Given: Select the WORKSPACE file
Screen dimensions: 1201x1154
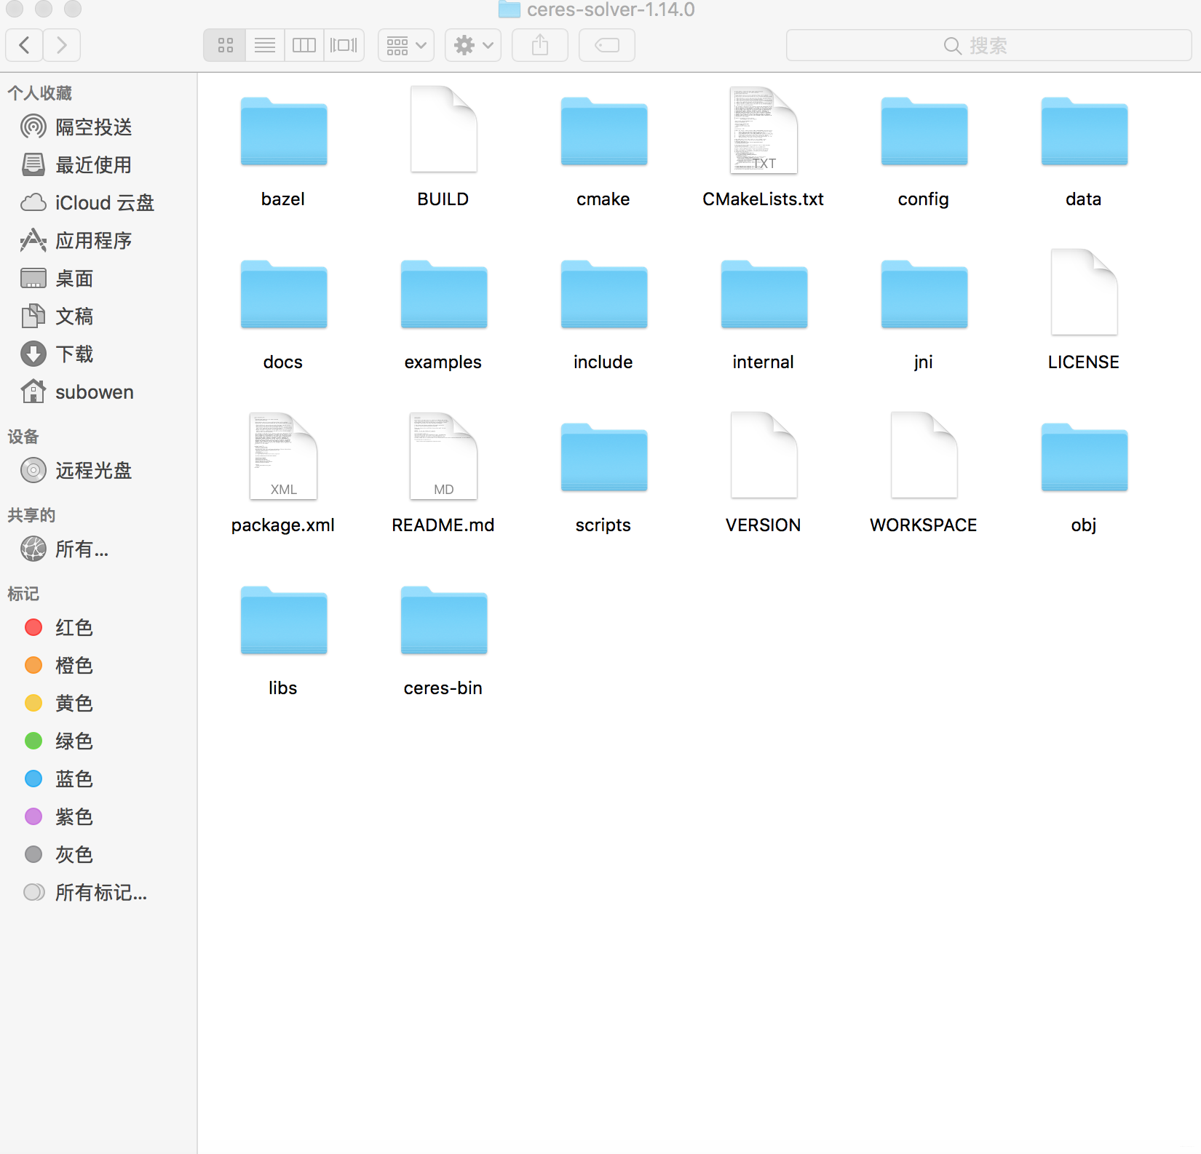Looking at the screenshot, I should click(x=924, y=455).
